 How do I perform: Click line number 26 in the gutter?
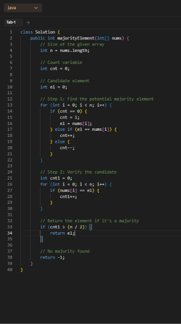tap(10, 184)
